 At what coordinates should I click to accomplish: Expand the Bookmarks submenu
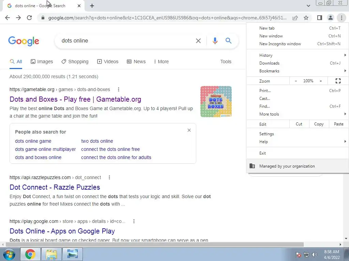298,71
